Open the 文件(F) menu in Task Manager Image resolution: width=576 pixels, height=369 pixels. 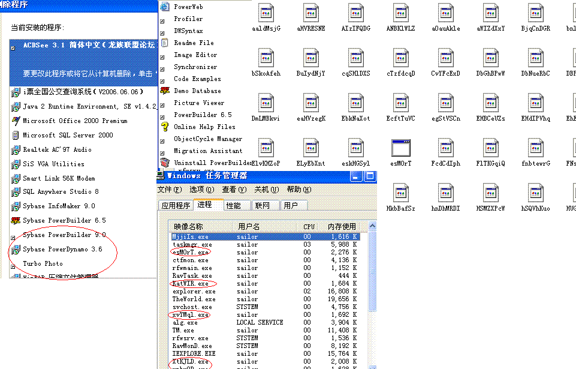point(170,190)
